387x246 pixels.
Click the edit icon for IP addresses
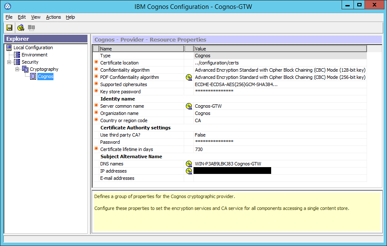(x=189, y=171)
